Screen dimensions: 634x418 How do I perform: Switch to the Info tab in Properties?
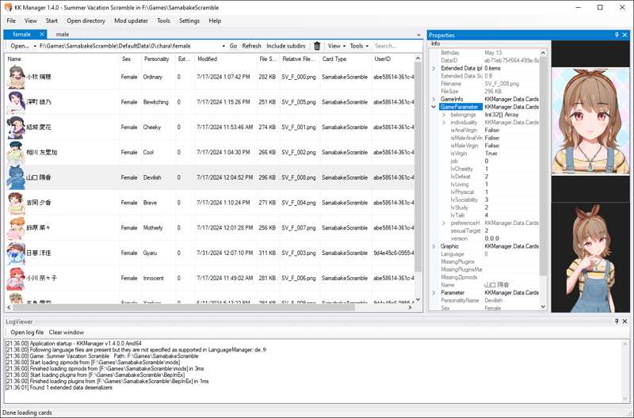point(435,44)
